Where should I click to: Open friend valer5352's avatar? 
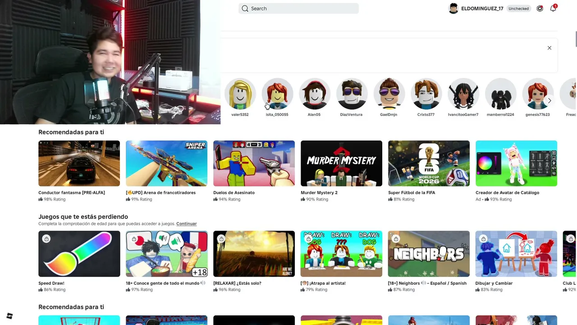click(240, 94)
